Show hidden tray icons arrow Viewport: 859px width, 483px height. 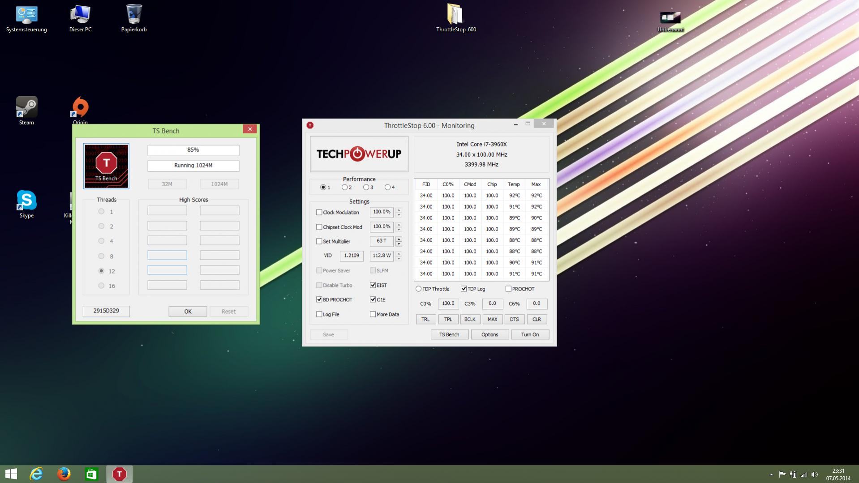pyautogui.click(x=771, y=474)
